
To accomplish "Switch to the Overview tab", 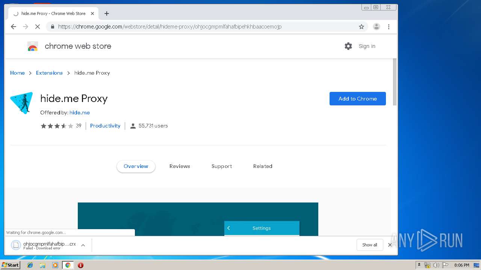I will tap(136, 166).
